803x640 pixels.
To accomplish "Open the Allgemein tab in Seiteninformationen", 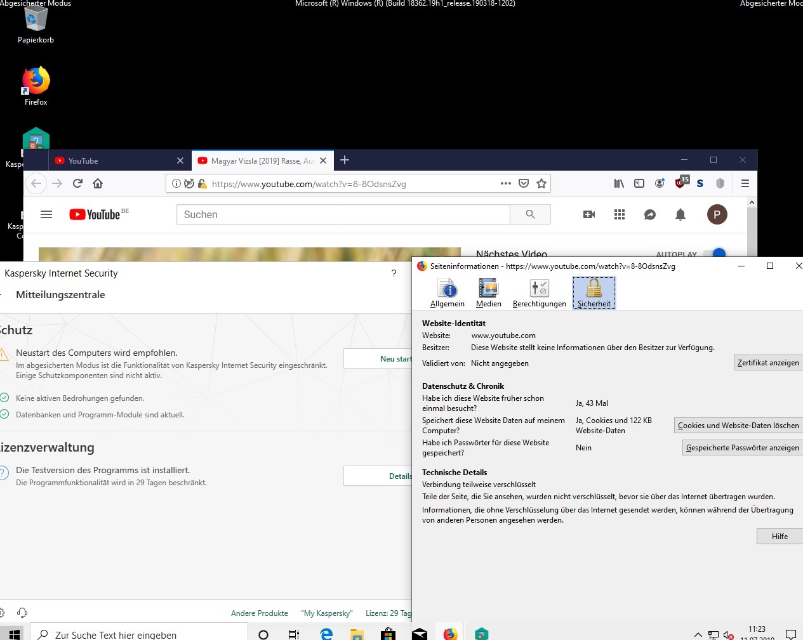I will (448, 293).
